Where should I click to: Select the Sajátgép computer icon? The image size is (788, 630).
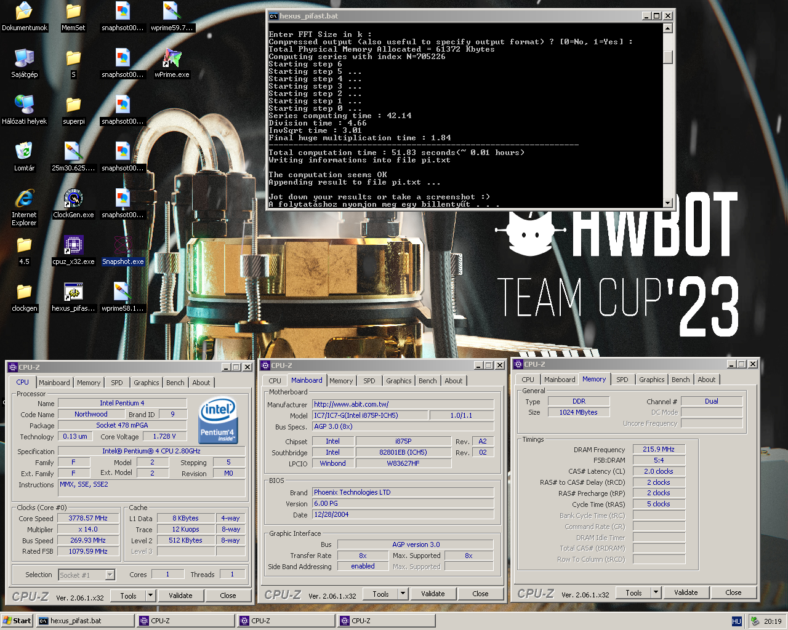tap(24, 58)
